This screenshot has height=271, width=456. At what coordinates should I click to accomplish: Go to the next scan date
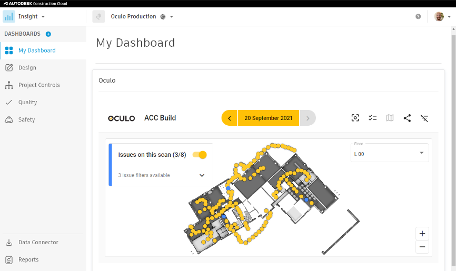(308, 118)
